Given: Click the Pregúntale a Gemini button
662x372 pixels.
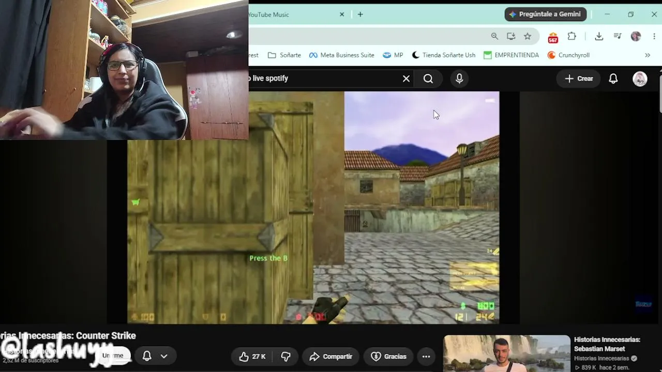Looking at the screenshot, I should (x=546, y=14).
